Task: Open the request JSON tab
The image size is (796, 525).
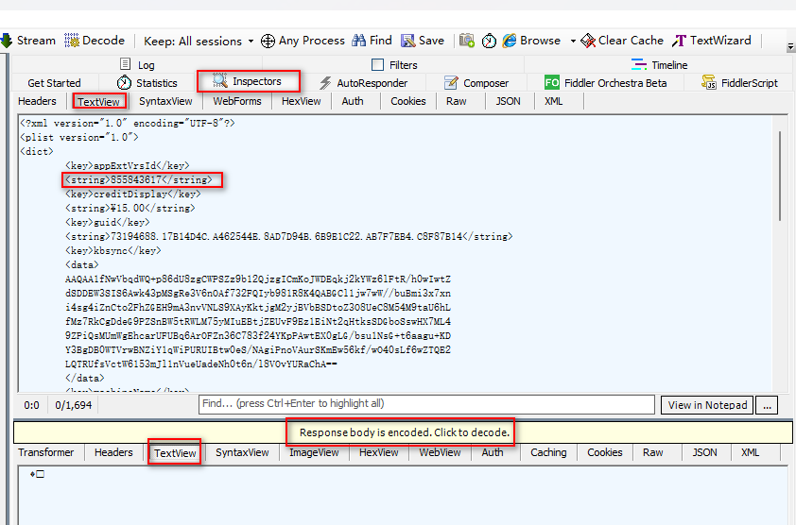Action: click(x=509, y=101)
